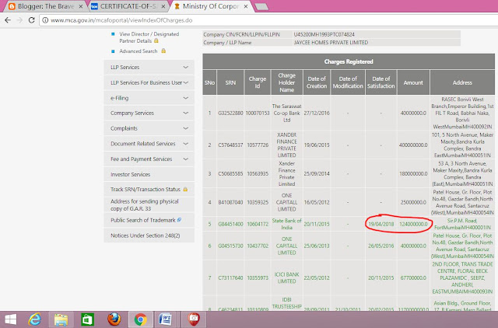This screenshot has width=498, height=328.
Task: Click date 27/12/2016 cell
Action: click(x=317, y=113)
